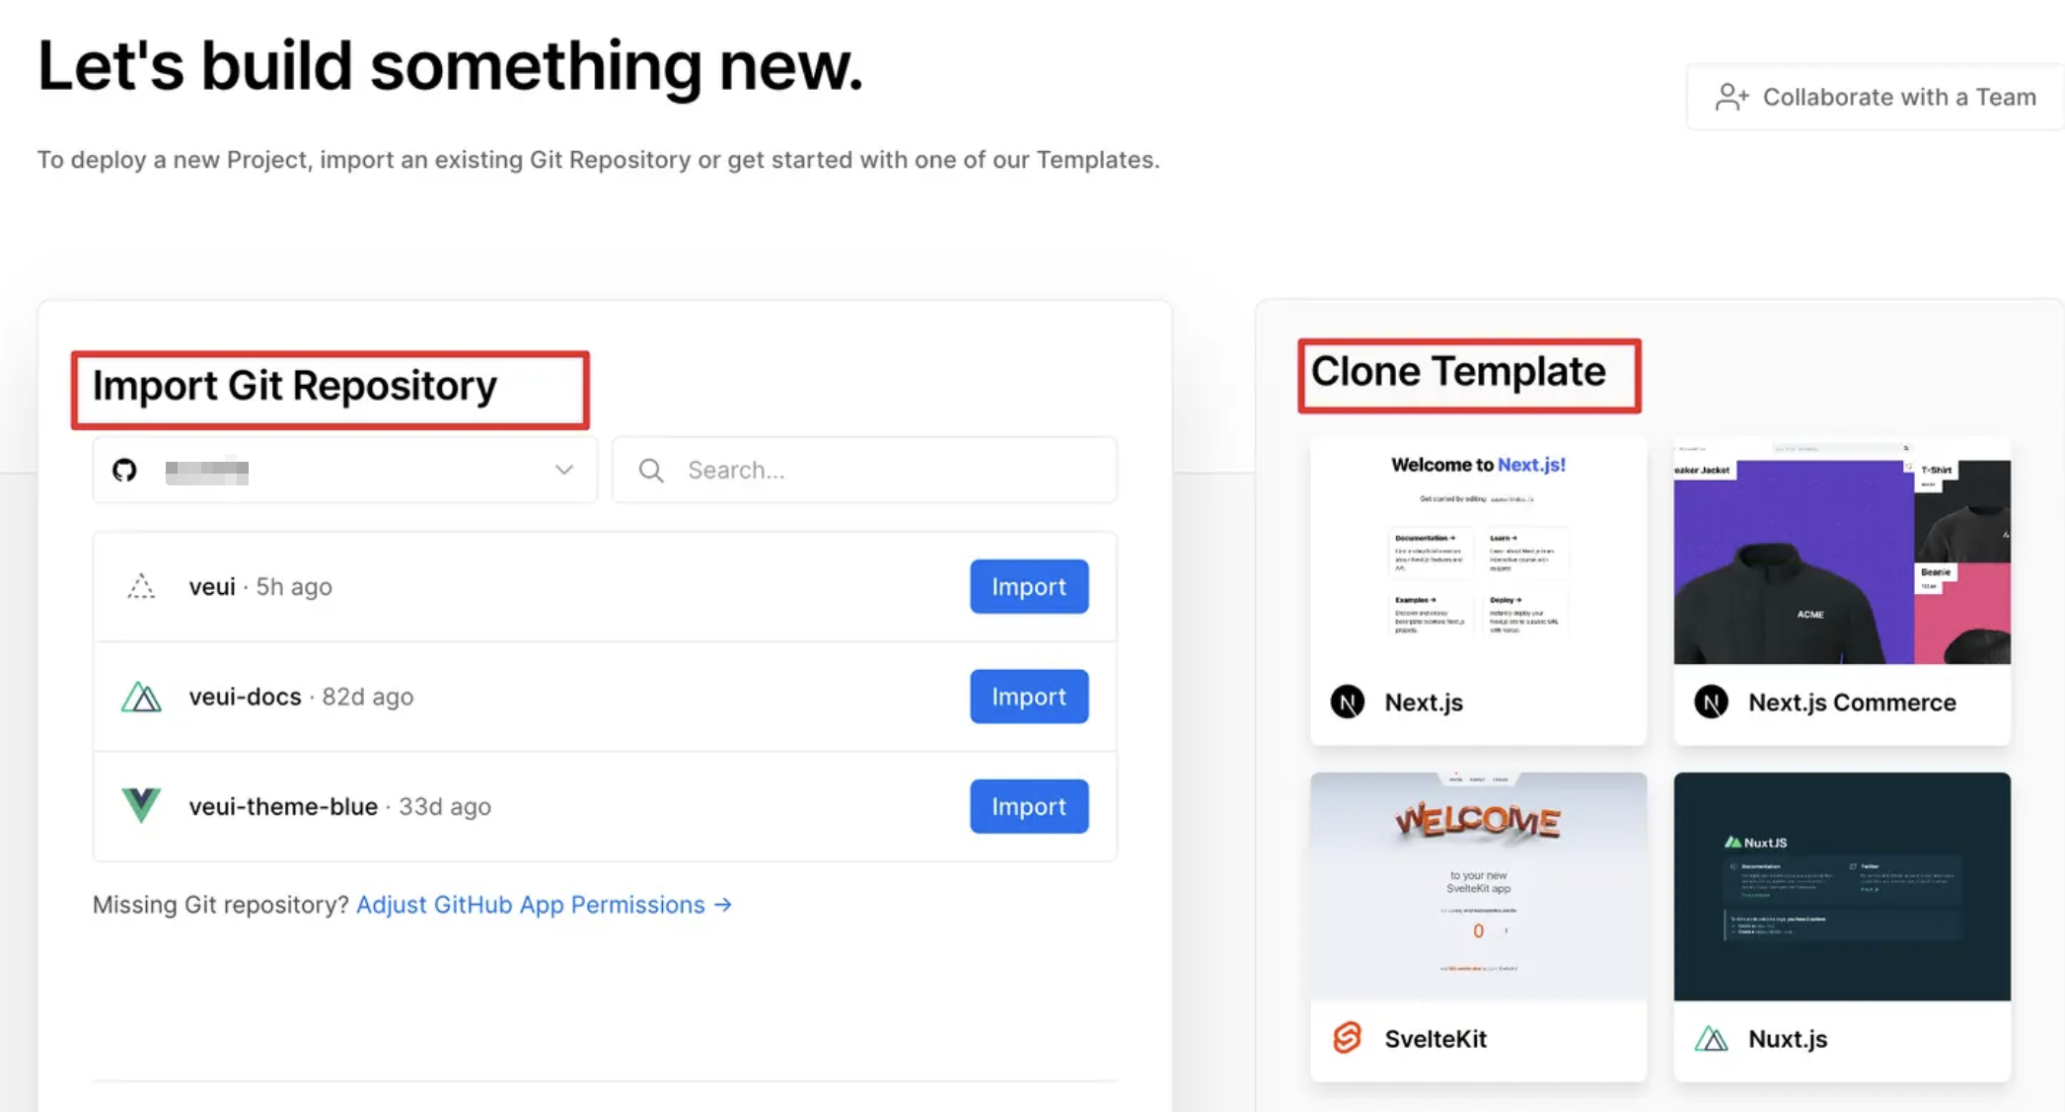The width and height of the screenshot is (2065, 1112).
Task: Import the veui-theme-blue repository
Action: [x=1029, y=806]
